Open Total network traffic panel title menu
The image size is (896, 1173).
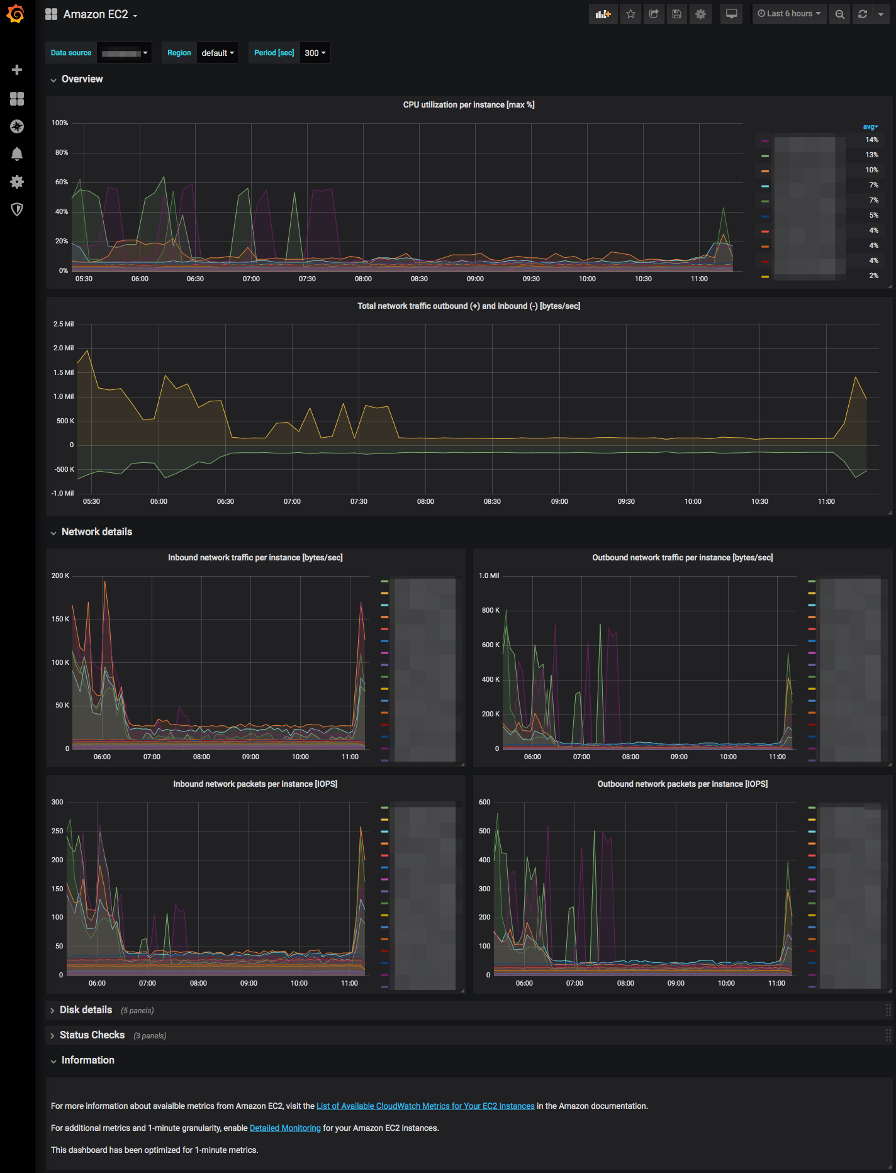pyautogui.click(x=469, y=306)
